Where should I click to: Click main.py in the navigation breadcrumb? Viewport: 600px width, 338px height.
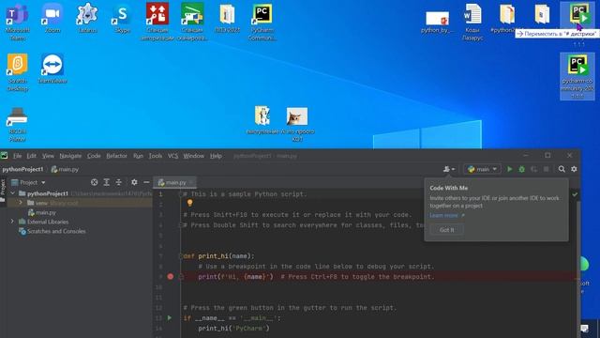coord(65,169)
